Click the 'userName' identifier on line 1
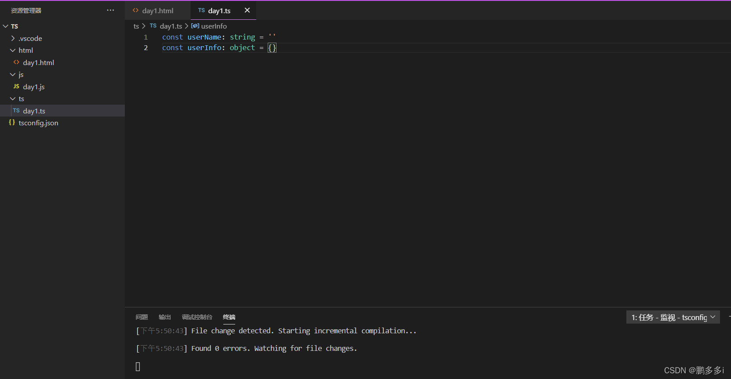 [204, 37]
